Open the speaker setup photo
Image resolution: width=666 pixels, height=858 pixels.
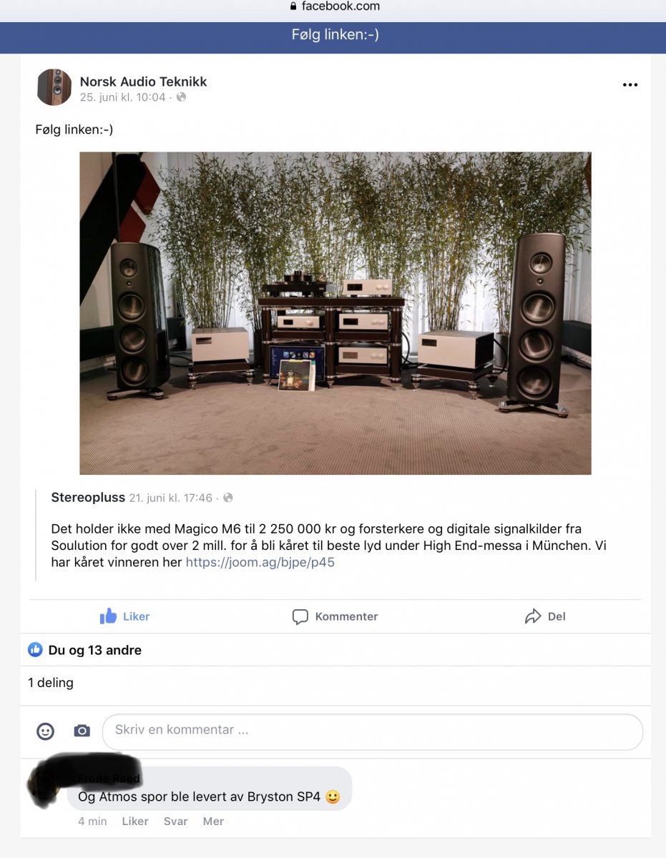(336, 313)
